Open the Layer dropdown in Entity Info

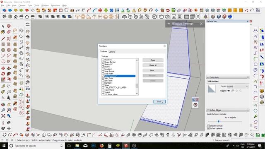pos(237,87)
